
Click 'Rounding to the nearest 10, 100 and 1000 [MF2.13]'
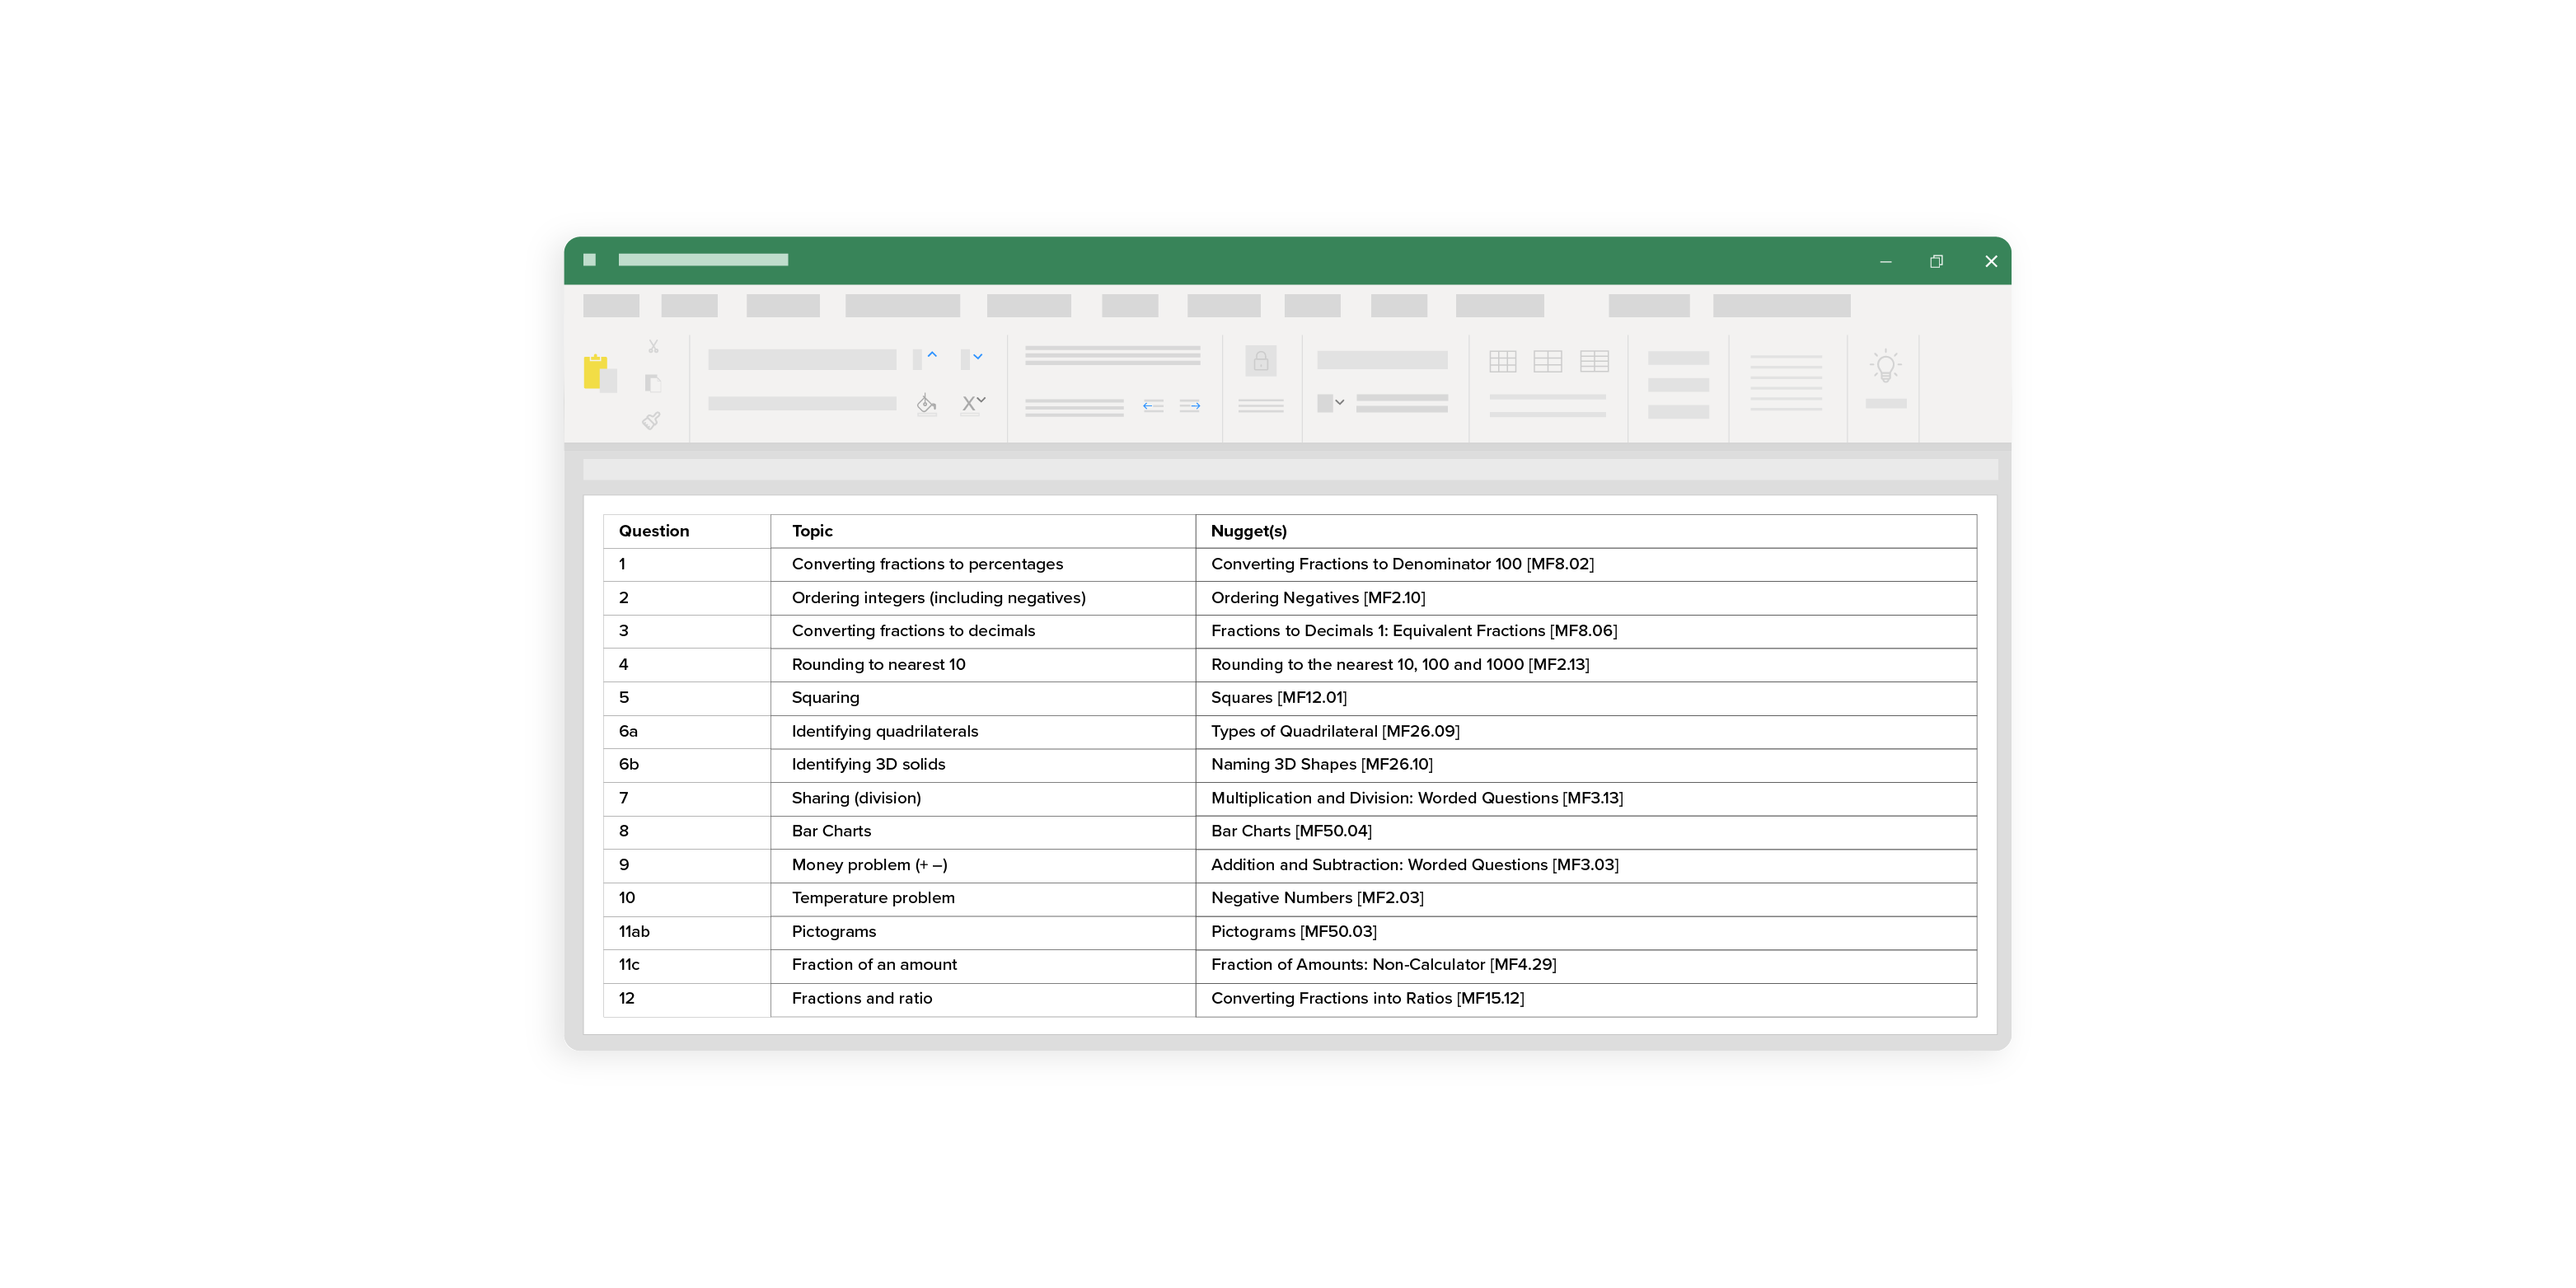(1586, 665)
